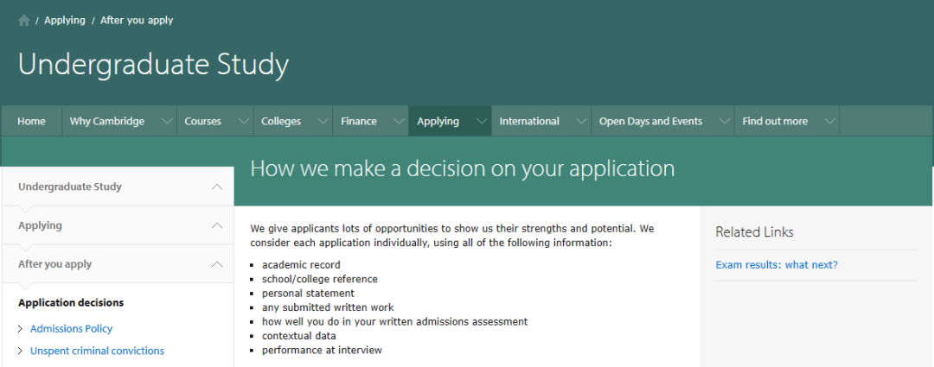Collapse the Undergraduate Study sidebar section
934x367 pixels.
point(217,187)
